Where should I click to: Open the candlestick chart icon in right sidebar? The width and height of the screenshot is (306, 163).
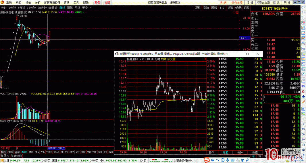303,38
